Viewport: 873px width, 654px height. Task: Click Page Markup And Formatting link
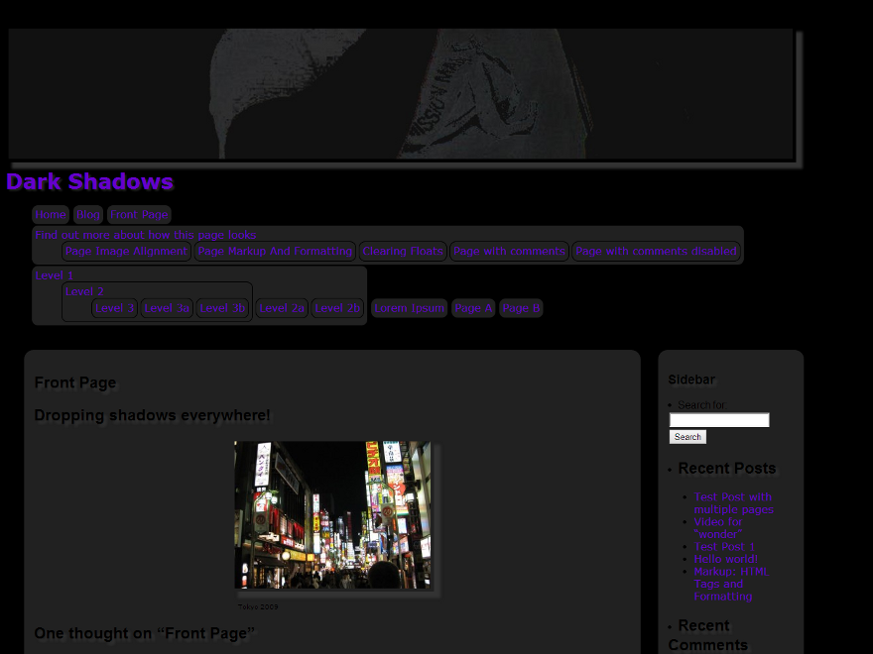275,252
